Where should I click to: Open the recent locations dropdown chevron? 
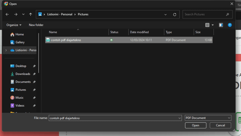coord(23,14)
